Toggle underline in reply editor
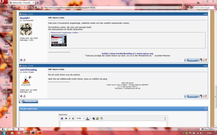 pyautogui.click(x=73, y=118)
